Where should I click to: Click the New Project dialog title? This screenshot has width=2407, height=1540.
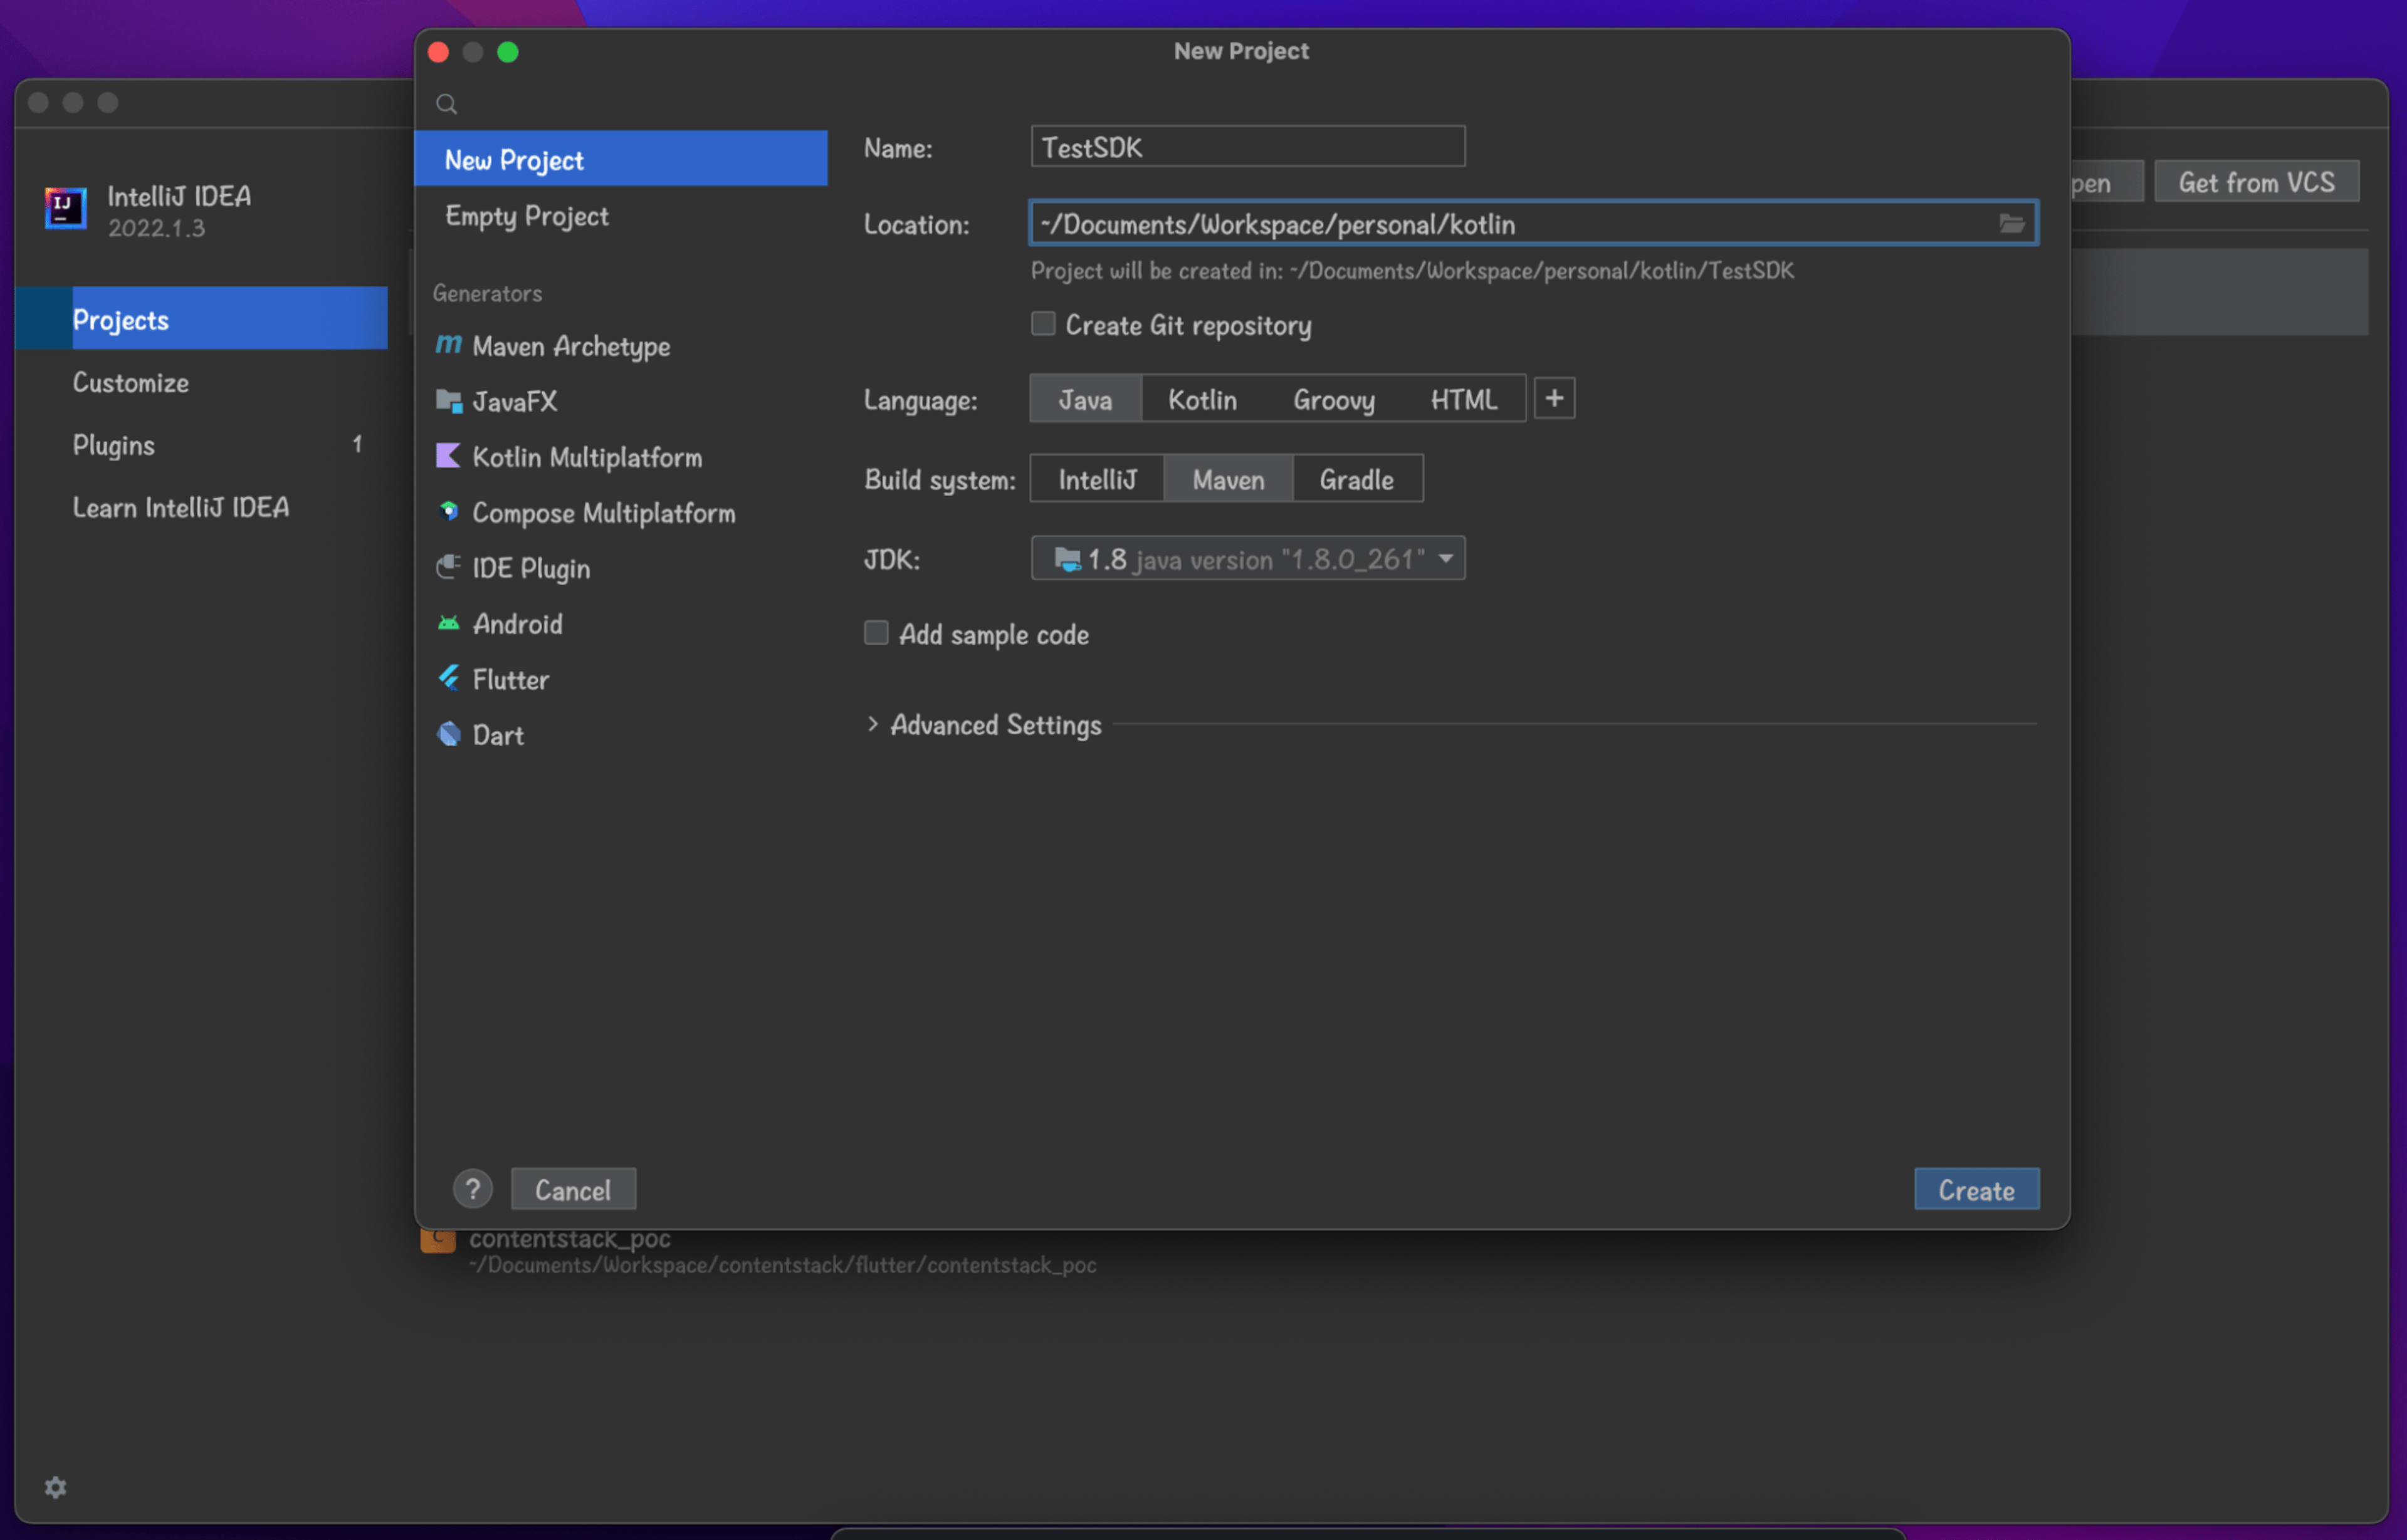point(1240,51)
